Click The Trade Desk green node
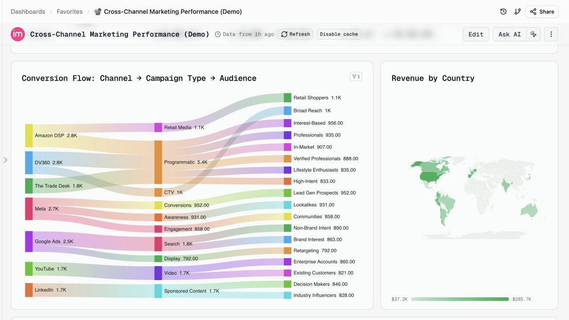This screenshot has width=569, height=320. tap(29, 186)
